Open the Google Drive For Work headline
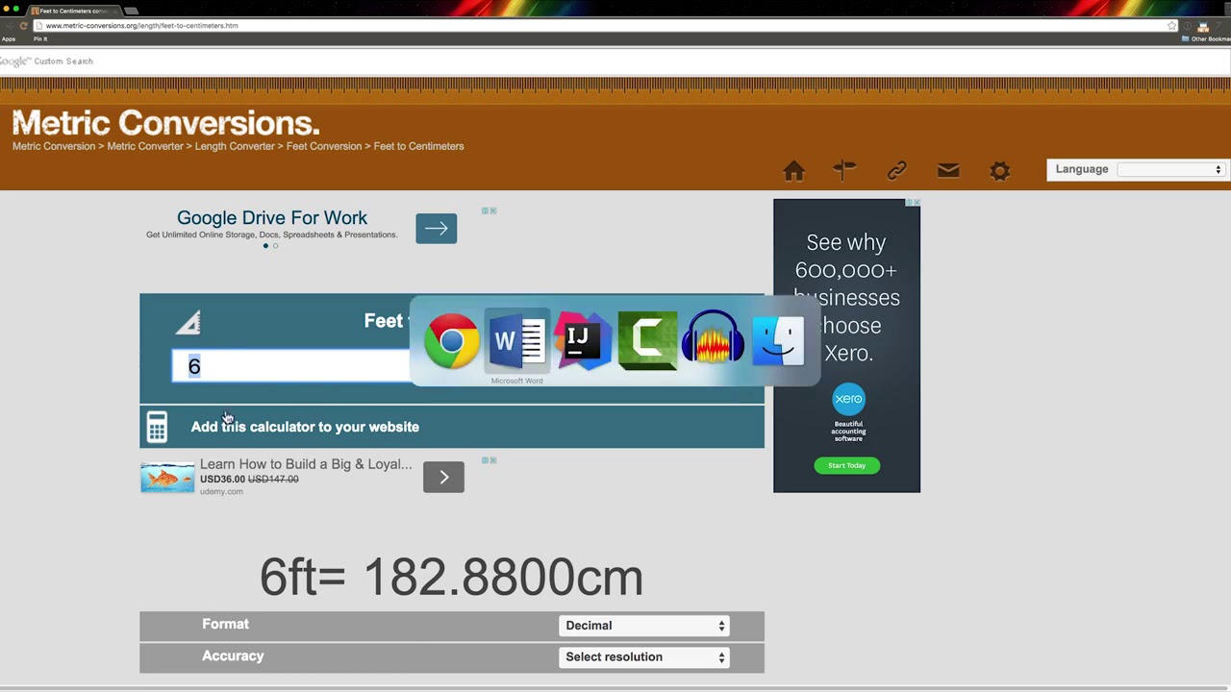This screenshot has height=692, width=1231. click(x=272, y=218)
